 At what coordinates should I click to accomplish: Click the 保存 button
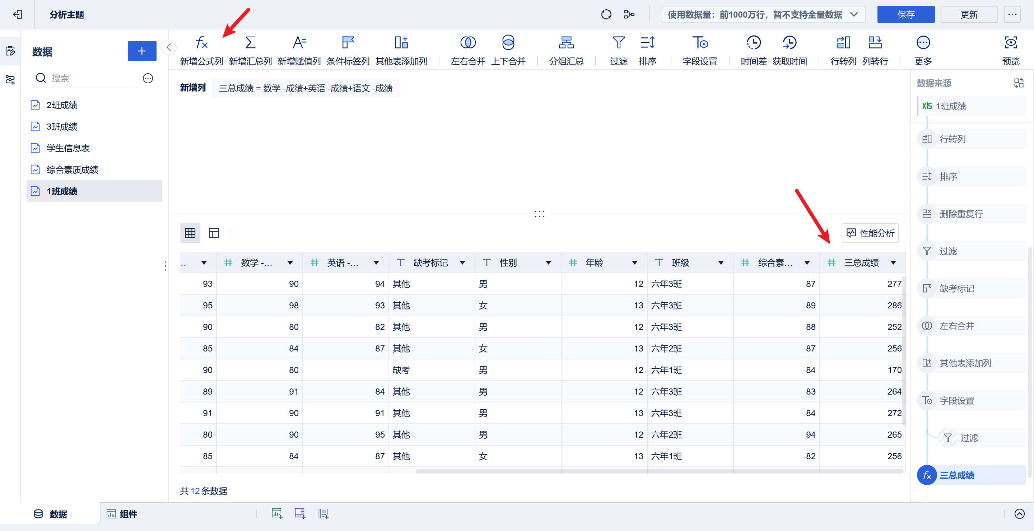pyautogui.click(x=905, y=15)
